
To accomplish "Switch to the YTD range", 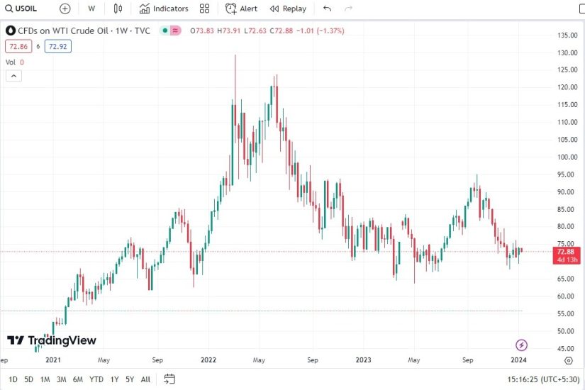I will 96,379.
